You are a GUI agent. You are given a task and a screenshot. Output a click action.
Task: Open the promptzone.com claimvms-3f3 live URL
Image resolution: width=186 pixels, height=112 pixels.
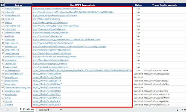click(57, 9)
